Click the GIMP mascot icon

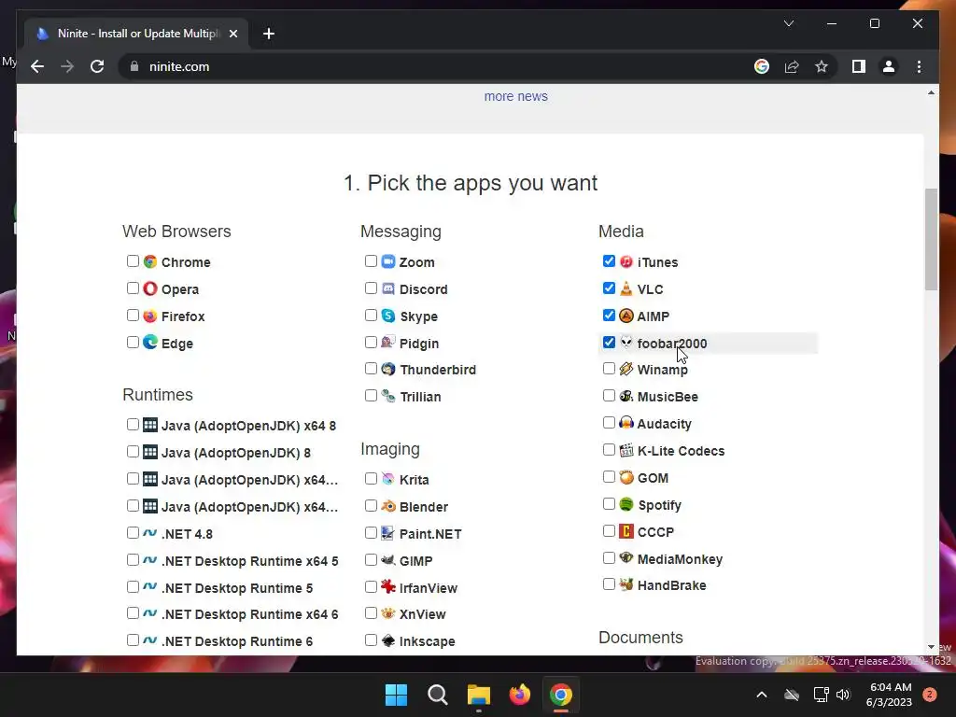pyautogui.click(x=388, y=560)
